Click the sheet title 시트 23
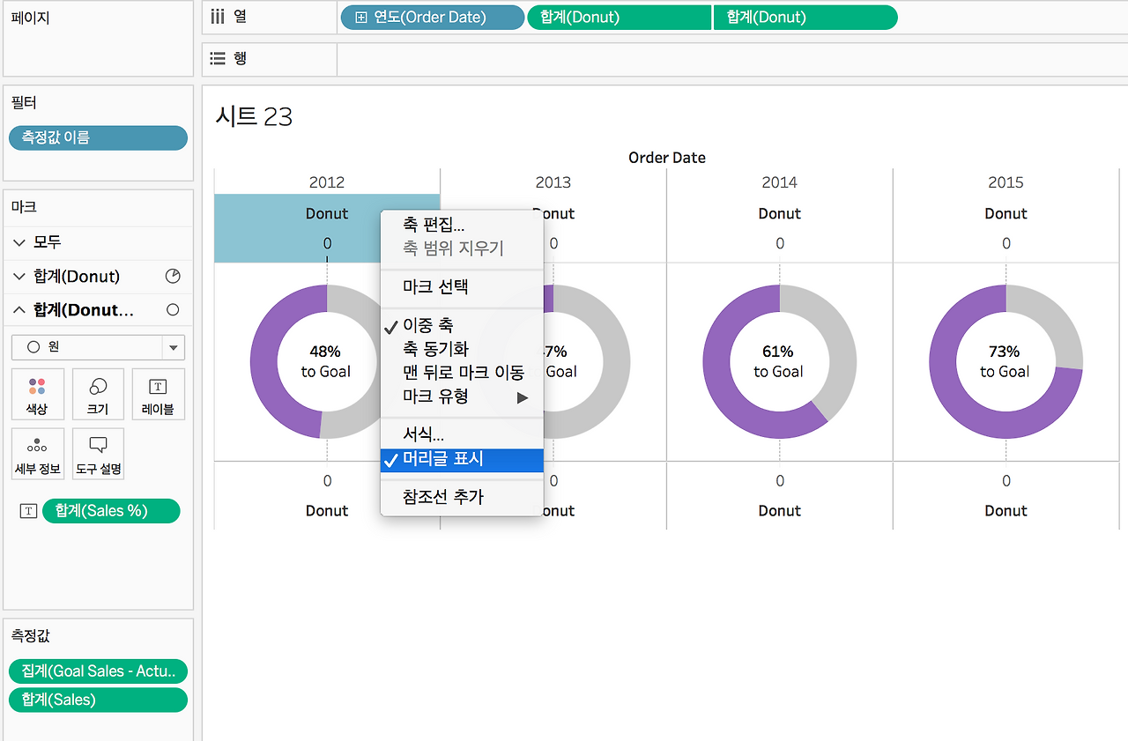 (x=254, y=116)
